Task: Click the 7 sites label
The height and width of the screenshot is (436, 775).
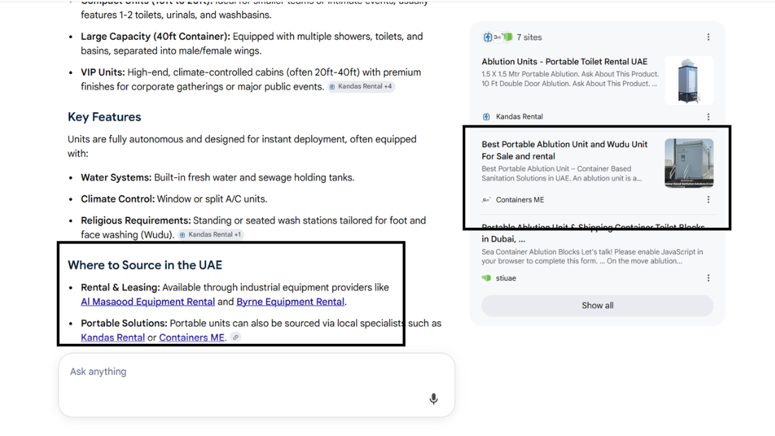Action: pos(529,37)
